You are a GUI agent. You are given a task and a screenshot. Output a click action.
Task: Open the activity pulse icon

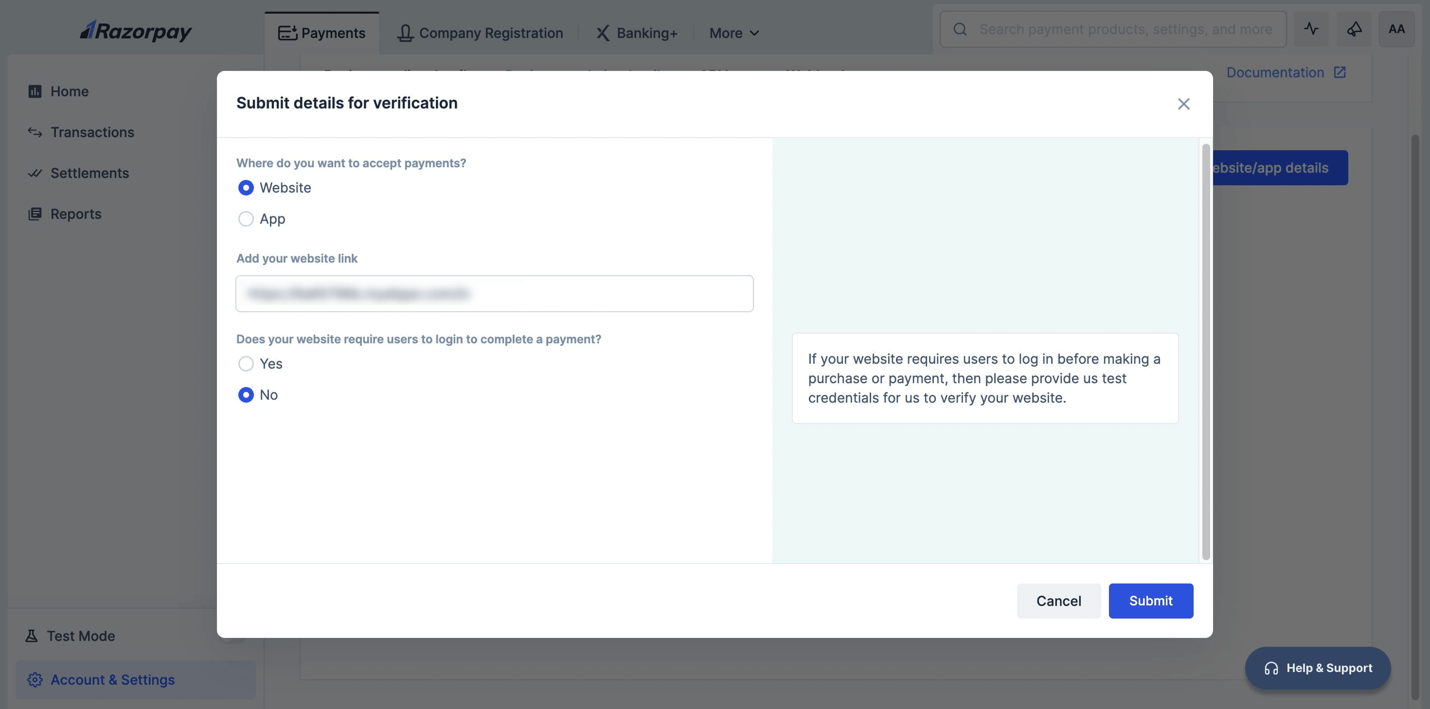[x=1311, y=29]
